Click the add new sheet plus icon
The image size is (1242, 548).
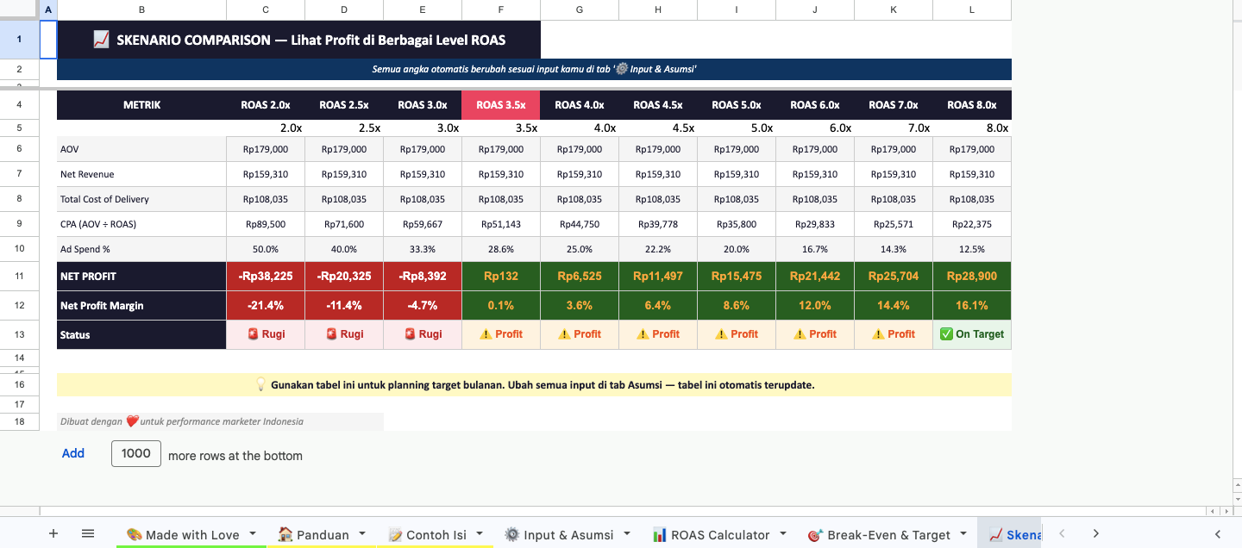(53, 534)
